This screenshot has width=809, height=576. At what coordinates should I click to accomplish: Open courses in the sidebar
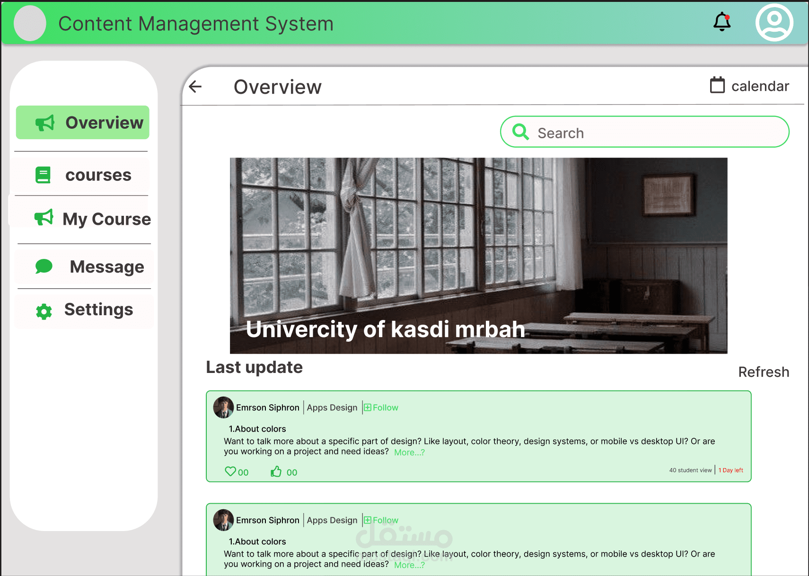click(82, 175)
